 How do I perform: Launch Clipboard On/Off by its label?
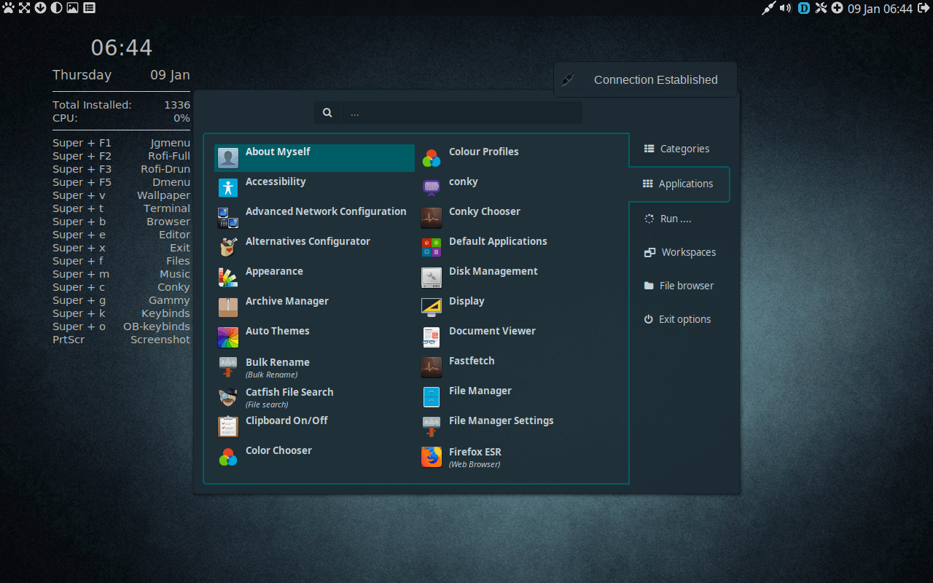click(286, 420)
